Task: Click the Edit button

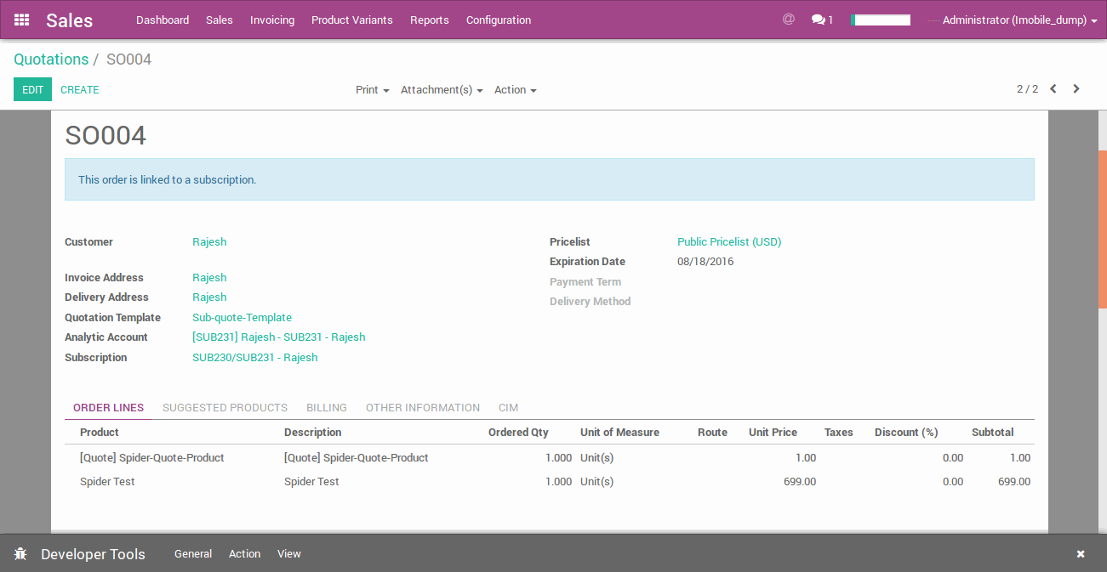Action: pyautogui.click(x=32, y=89)
